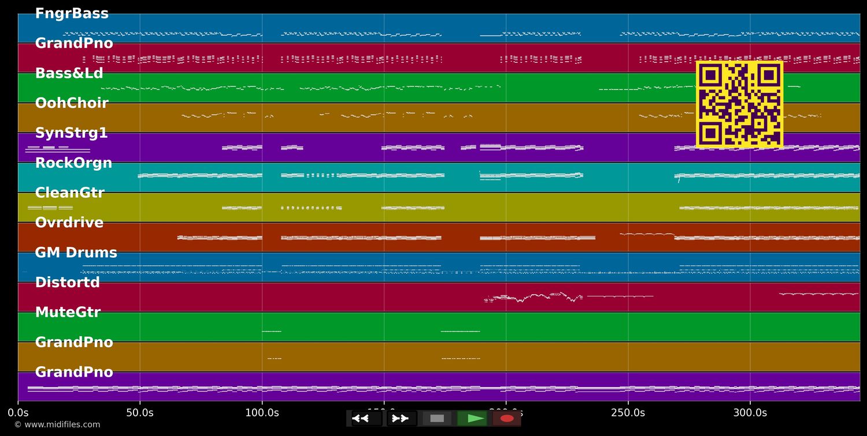Fast forward with the double-right-arrow button

coord(401,418)
